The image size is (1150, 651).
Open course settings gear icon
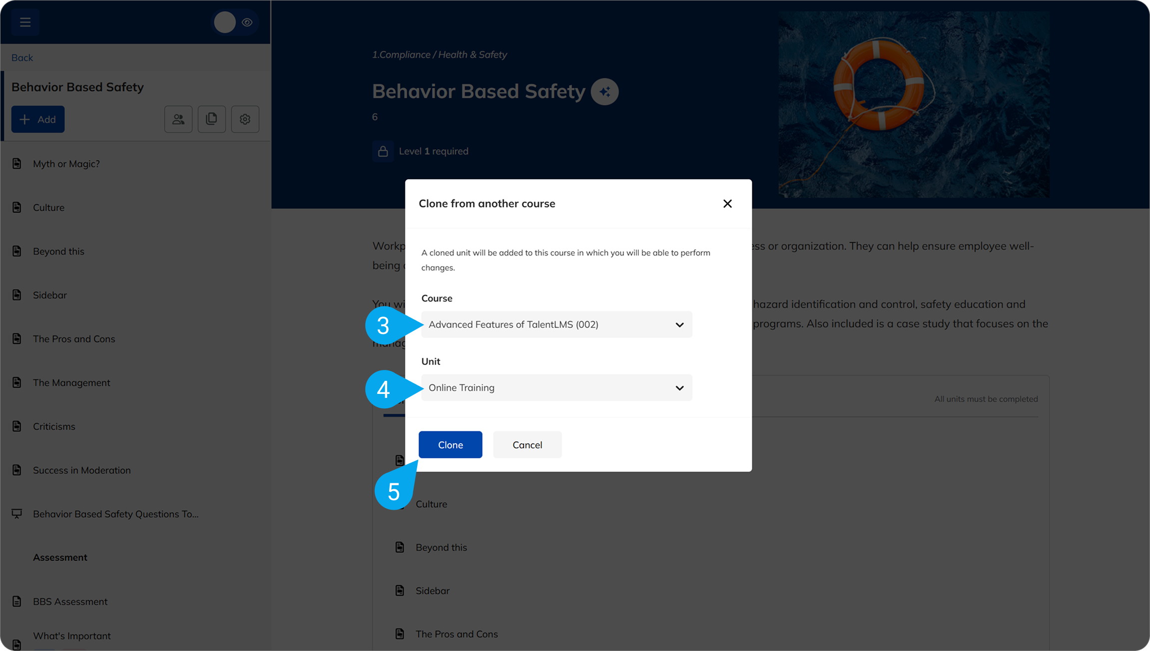(245, 119)
